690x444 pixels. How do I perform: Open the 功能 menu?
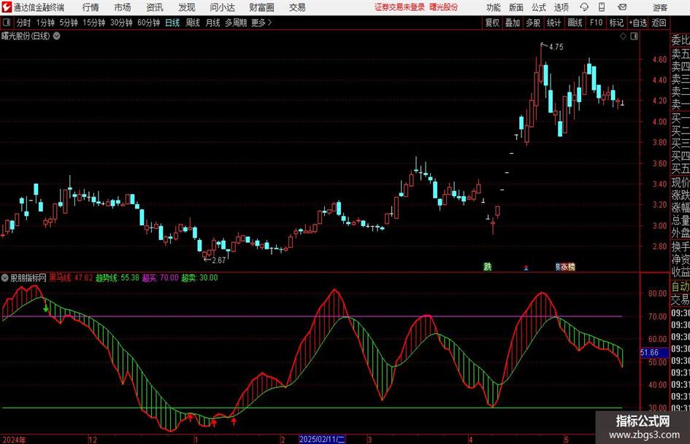coord(494,7)
